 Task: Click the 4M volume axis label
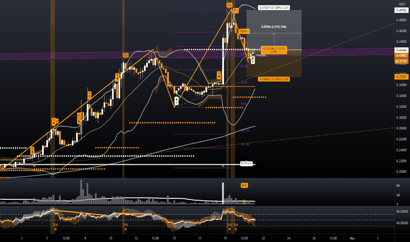pyautogui.click(x=398, y=195)
